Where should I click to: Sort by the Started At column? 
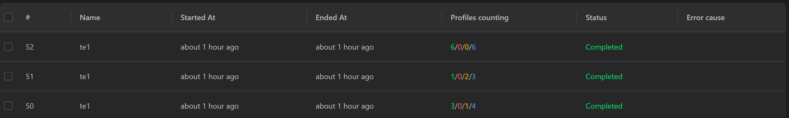[198, 18]
